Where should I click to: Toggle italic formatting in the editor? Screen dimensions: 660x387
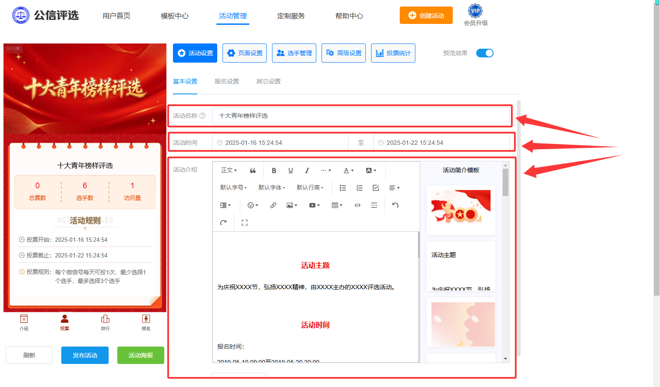pyautogui.click(x=307, y=170)
